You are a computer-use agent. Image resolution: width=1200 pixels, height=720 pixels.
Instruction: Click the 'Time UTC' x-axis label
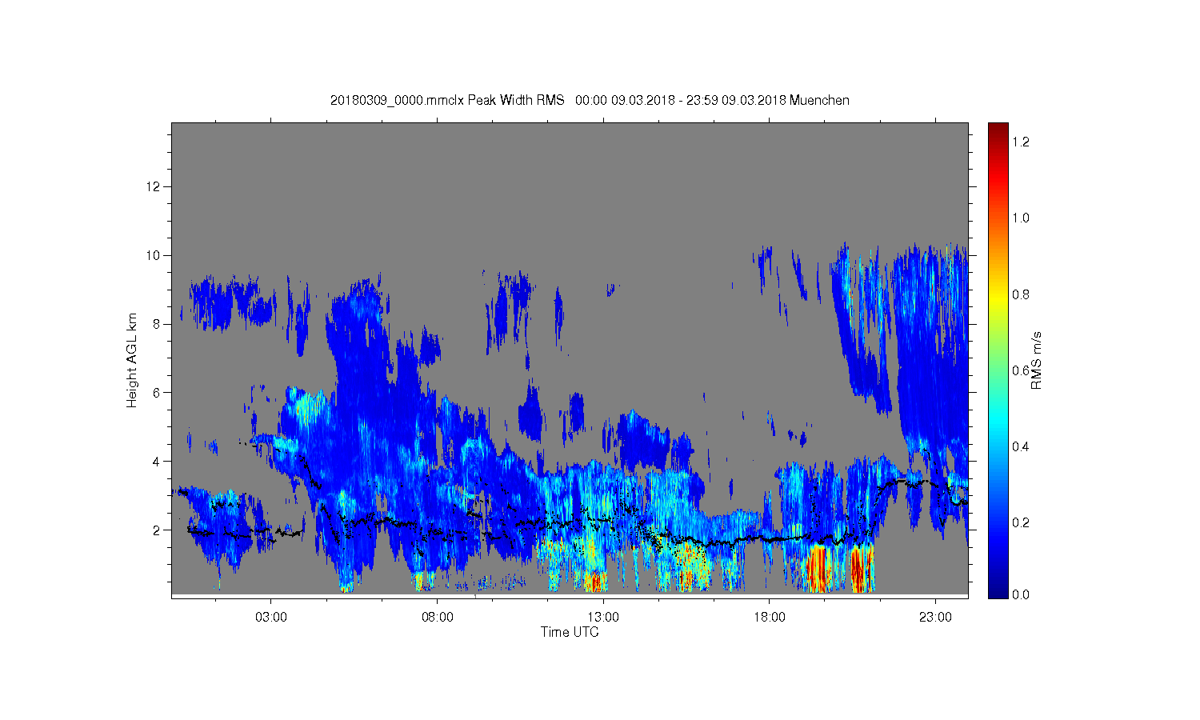point(570,632)
